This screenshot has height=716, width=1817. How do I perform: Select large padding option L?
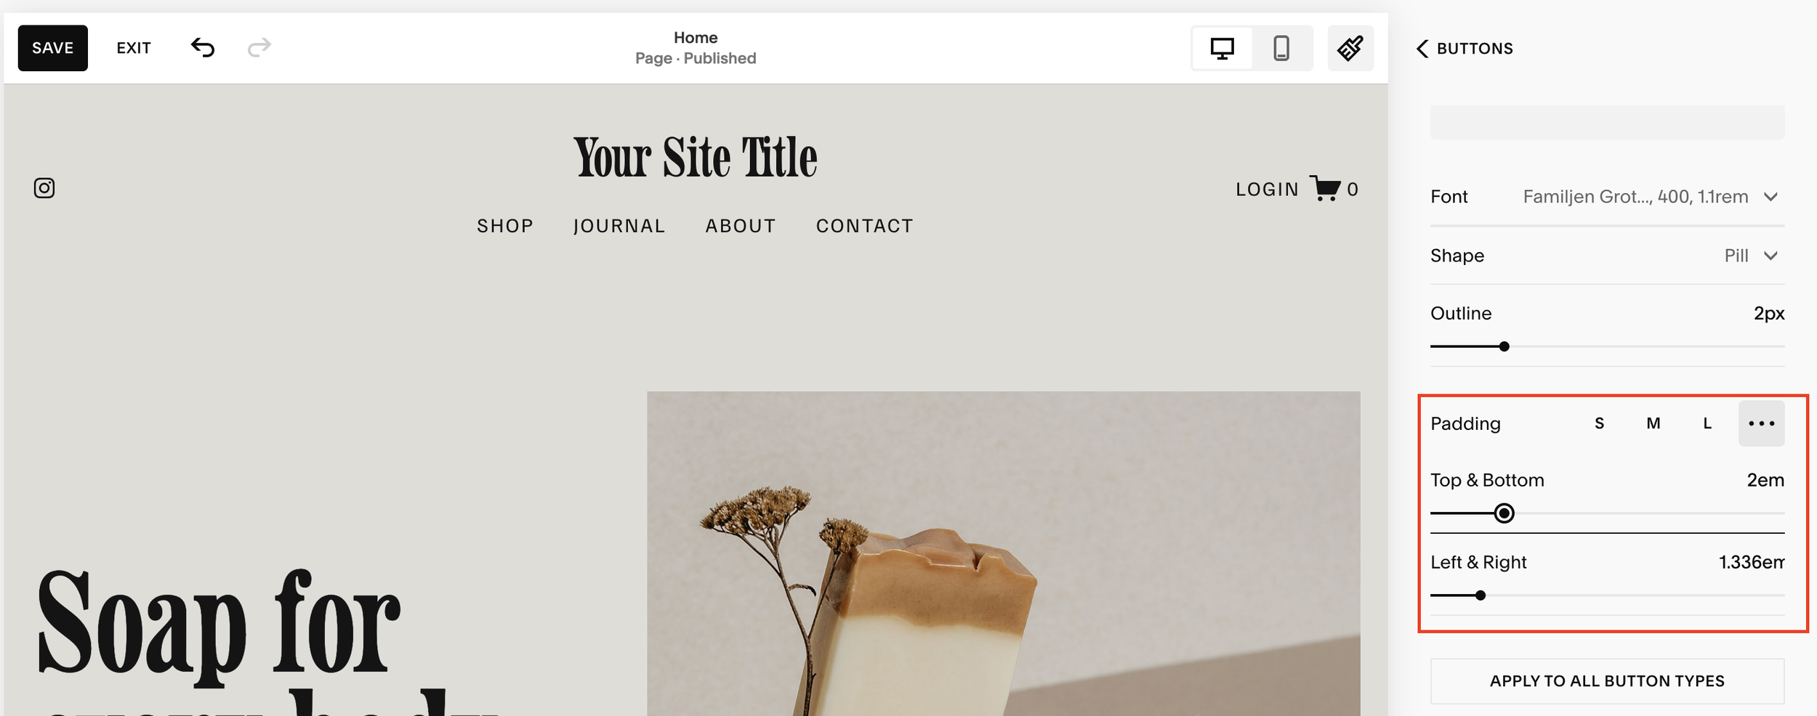click(x=1707, y=423)
